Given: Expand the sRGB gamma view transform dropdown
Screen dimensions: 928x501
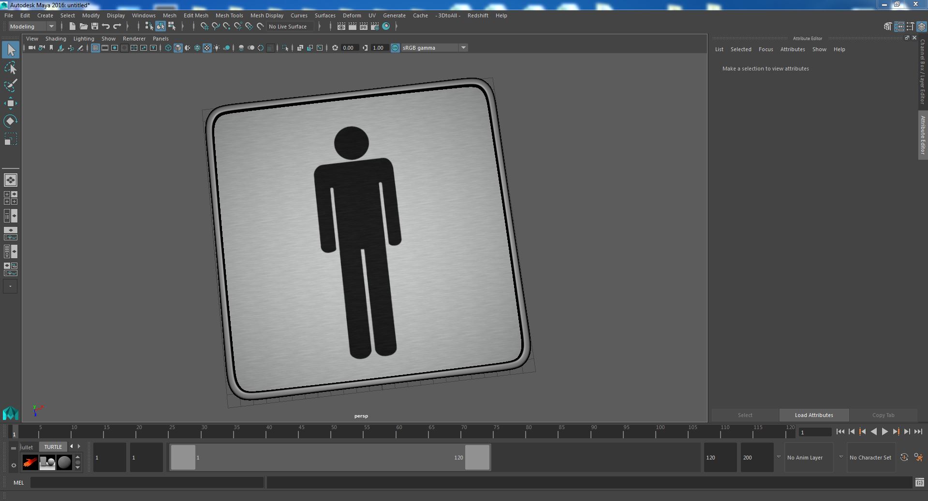Looking at the screenshot, I should pyautogui.click(x=463, y=48).
